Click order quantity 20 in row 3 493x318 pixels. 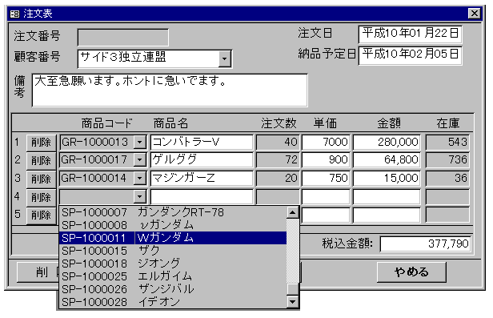pyautogui.click(x=278, y=179)
